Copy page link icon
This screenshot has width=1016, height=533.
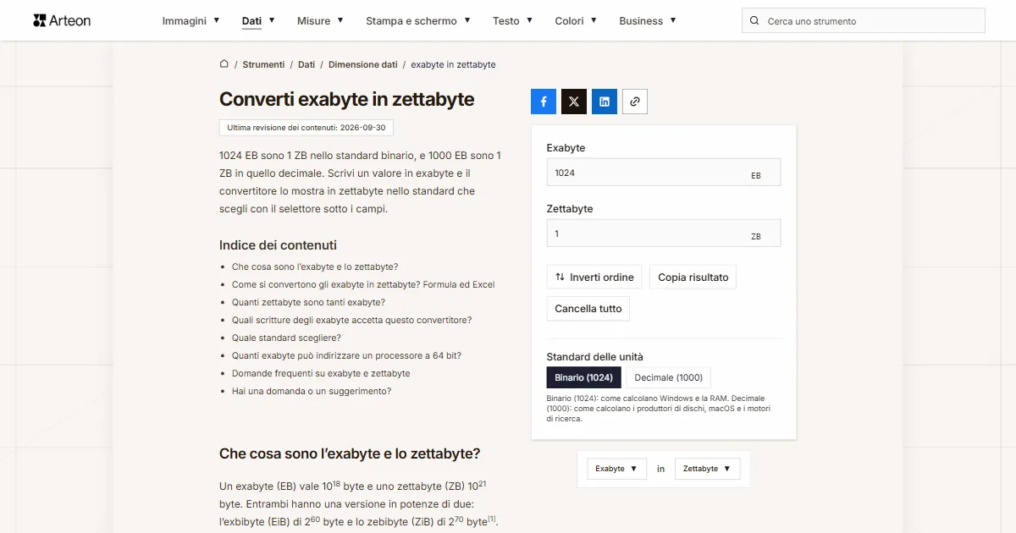tap(635, 102)
